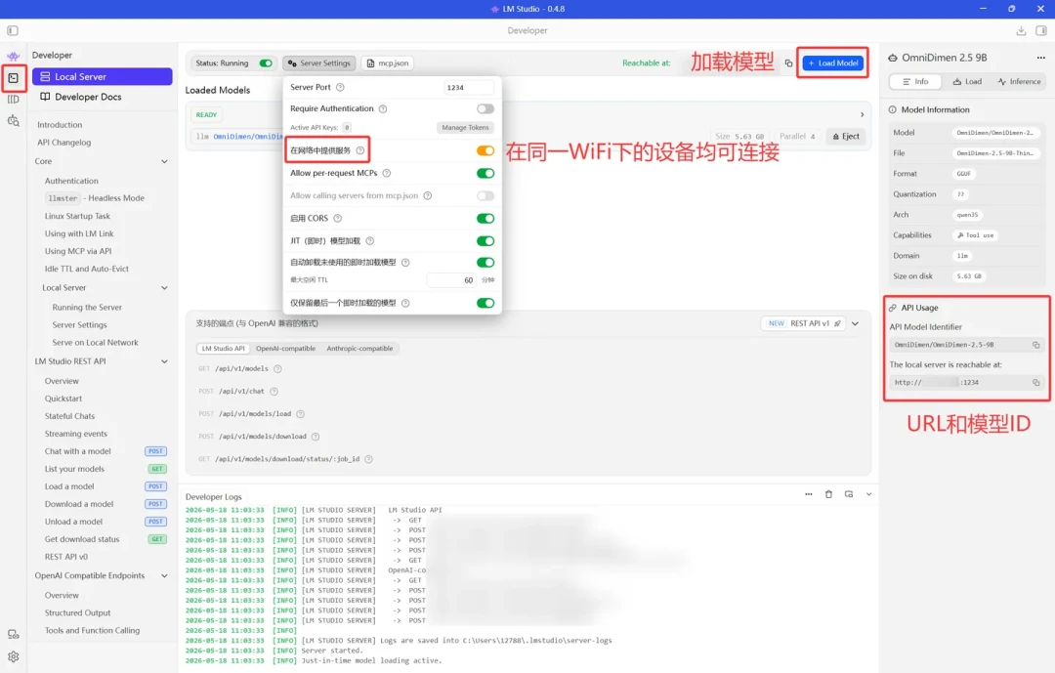Open Server Settings popover button
Viewport: 1055px width, 673px height.
[x=318, y=63]
